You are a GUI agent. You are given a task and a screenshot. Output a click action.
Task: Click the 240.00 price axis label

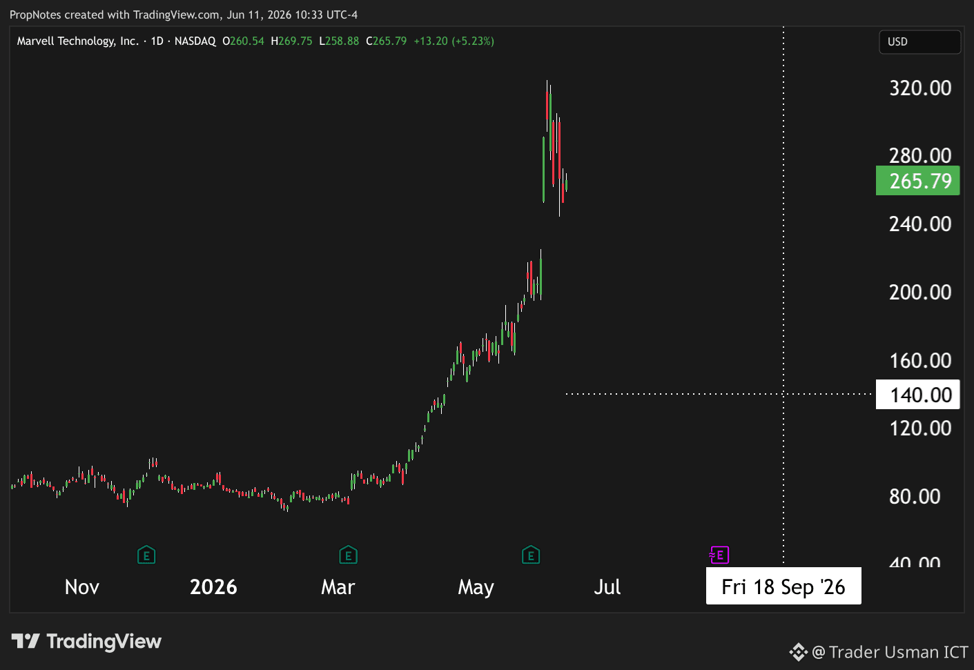920,224
